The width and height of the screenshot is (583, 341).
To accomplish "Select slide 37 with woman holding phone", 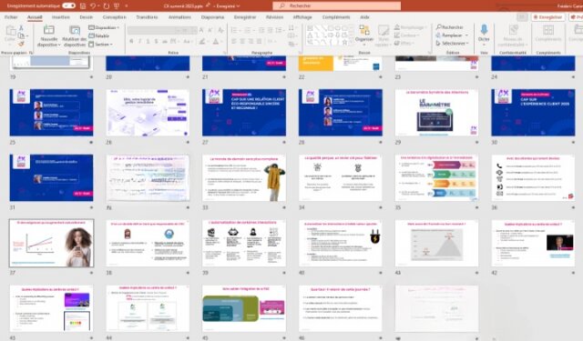I will point(51,243).
